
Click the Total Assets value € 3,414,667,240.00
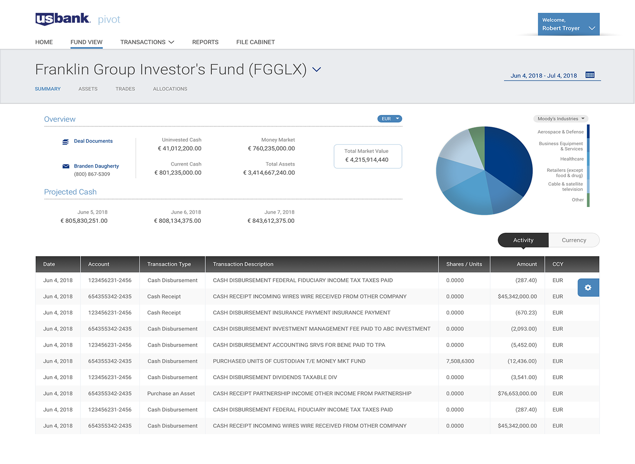pos(269,173)
